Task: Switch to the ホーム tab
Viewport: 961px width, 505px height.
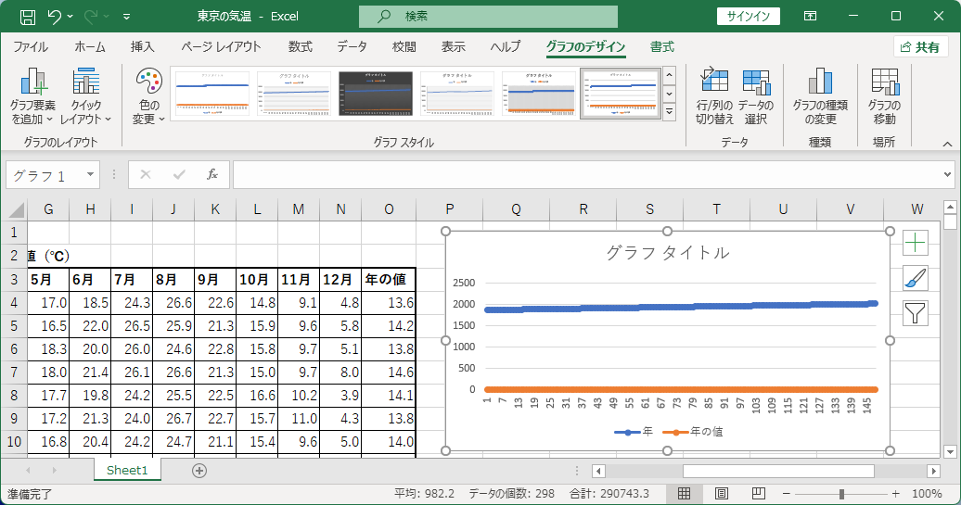Action: [90, 47]
